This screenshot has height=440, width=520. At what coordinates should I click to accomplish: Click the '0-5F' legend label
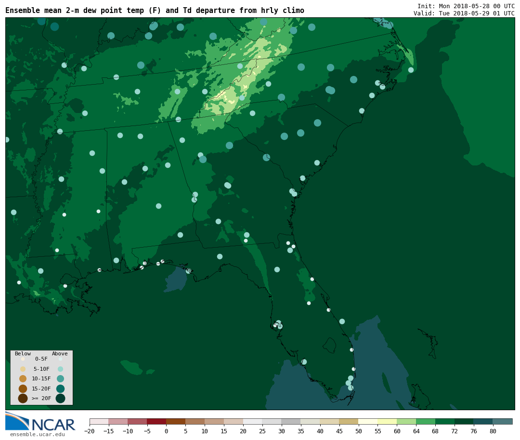pos(41,359)
